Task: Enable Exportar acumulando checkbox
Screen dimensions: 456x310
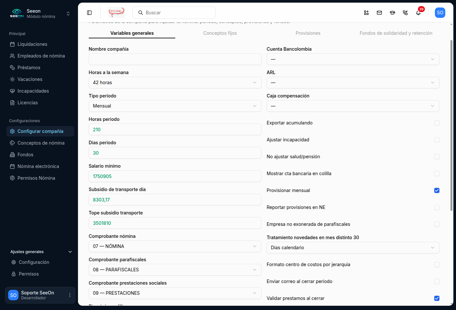Action: click(437, 123)
